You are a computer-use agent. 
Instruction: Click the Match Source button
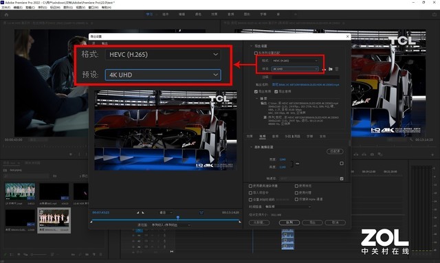[x=335, y=151]
